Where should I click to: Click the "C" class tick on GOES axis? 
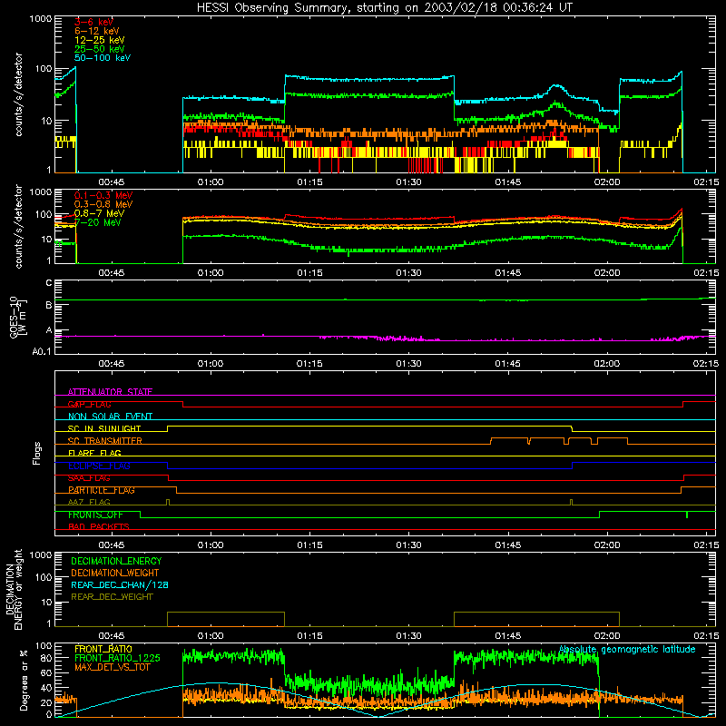click(49, 283)
